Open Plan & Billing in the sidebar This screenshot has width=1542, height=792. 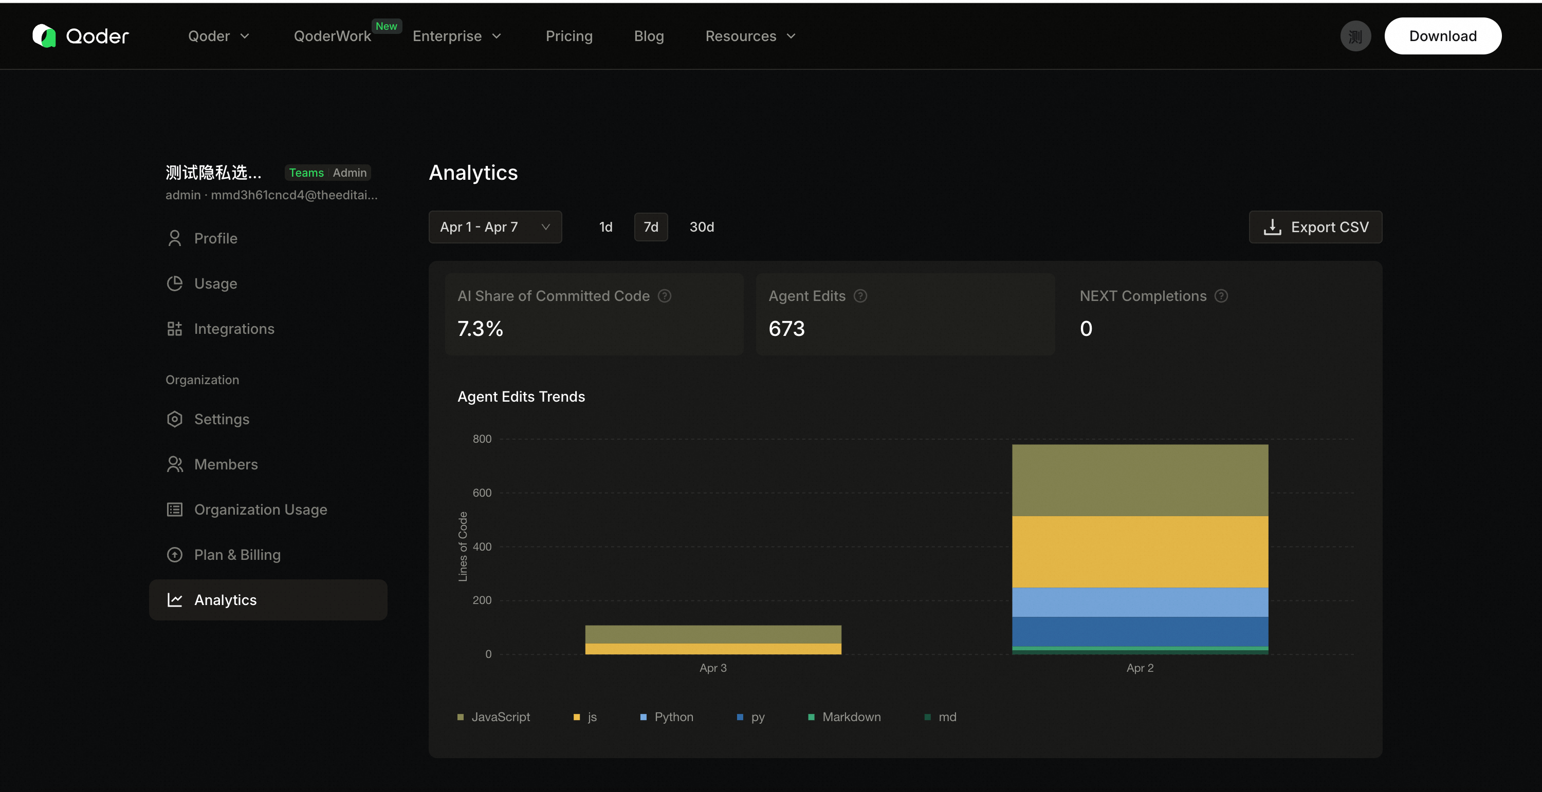268,555
